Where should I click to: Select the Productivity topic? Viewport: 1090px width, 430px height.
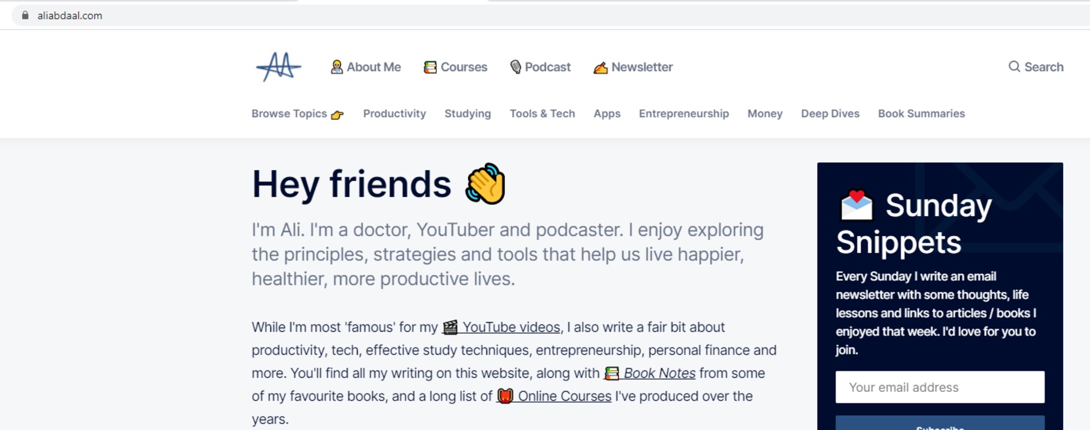pos(395,113)
